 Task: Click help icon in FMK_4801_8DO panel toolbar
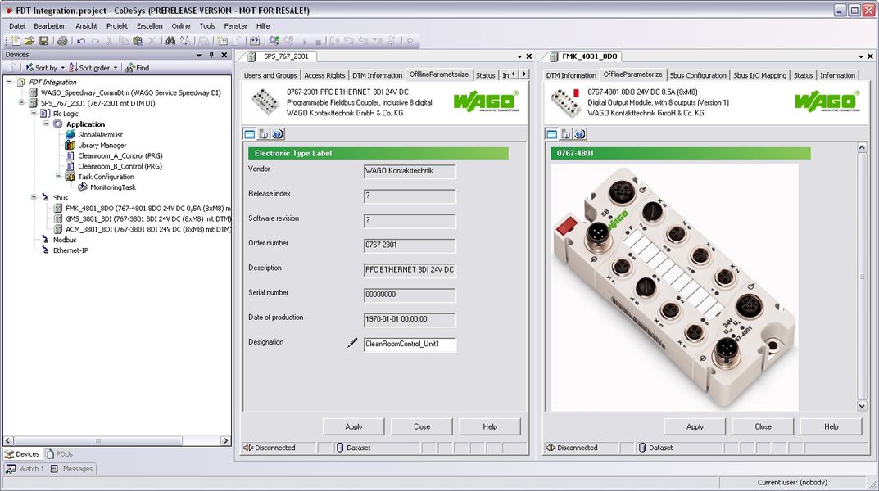point(580,134)
